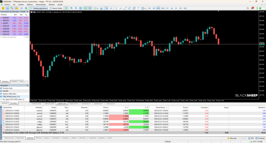Open the Herramientas menu
This screenshot has width=266, height=143.
41,4
